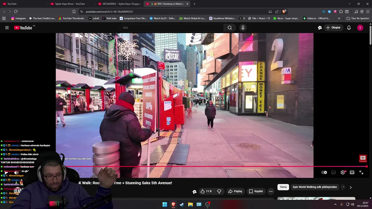Open the account avatar menu
The width and height of the screenshot is (372, 209).
[x=360, y=28]
